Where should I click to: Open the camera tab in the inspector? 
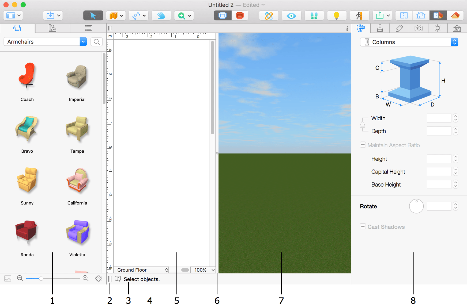(419, 28)
